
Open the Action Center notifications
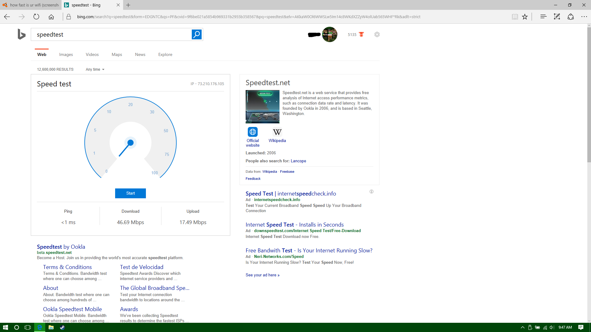(581, 327)
